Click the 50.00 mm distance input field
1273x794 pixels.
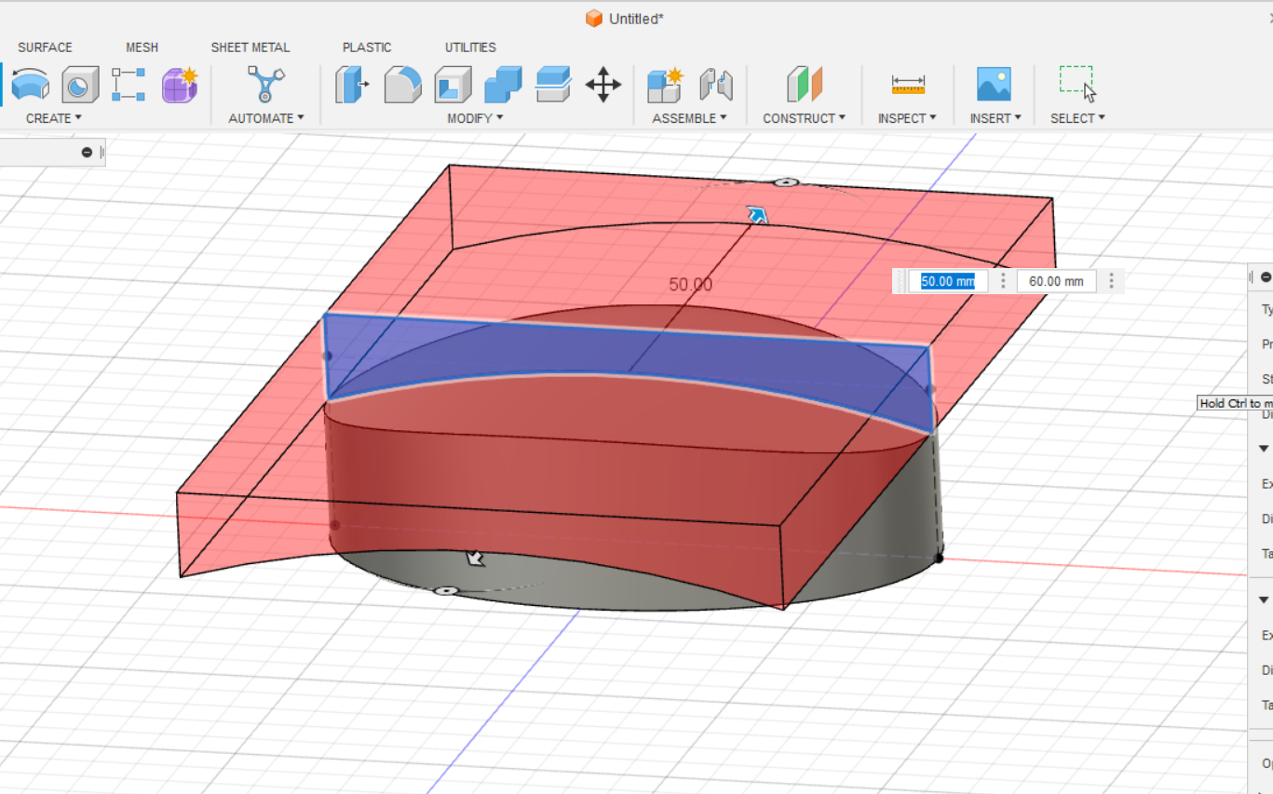[948, 281]
